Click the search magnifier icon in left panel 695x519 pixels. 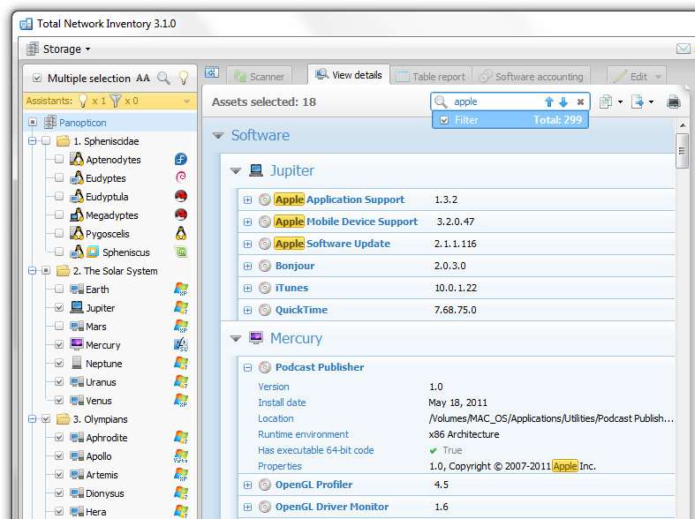163,79
